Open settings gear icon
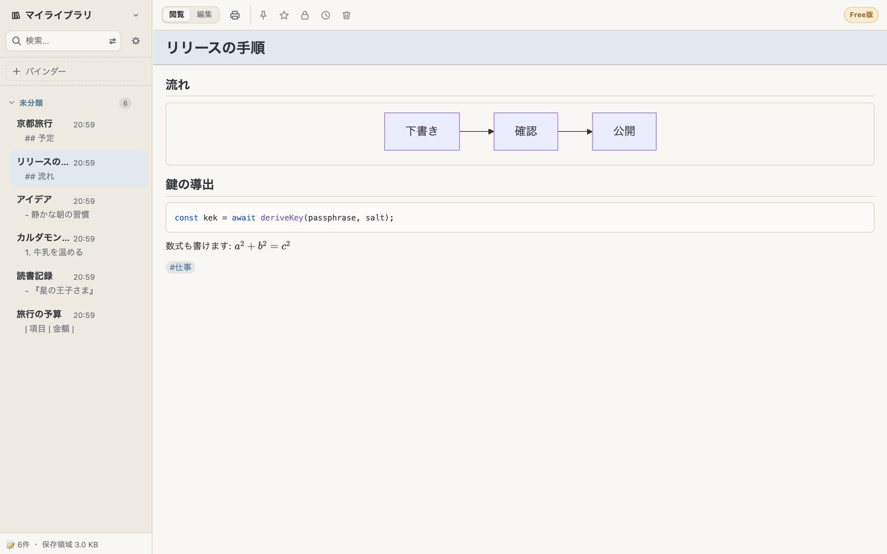The height and width of the screenshot is (554, 887). pyautogui.click(x=136, y=41)
